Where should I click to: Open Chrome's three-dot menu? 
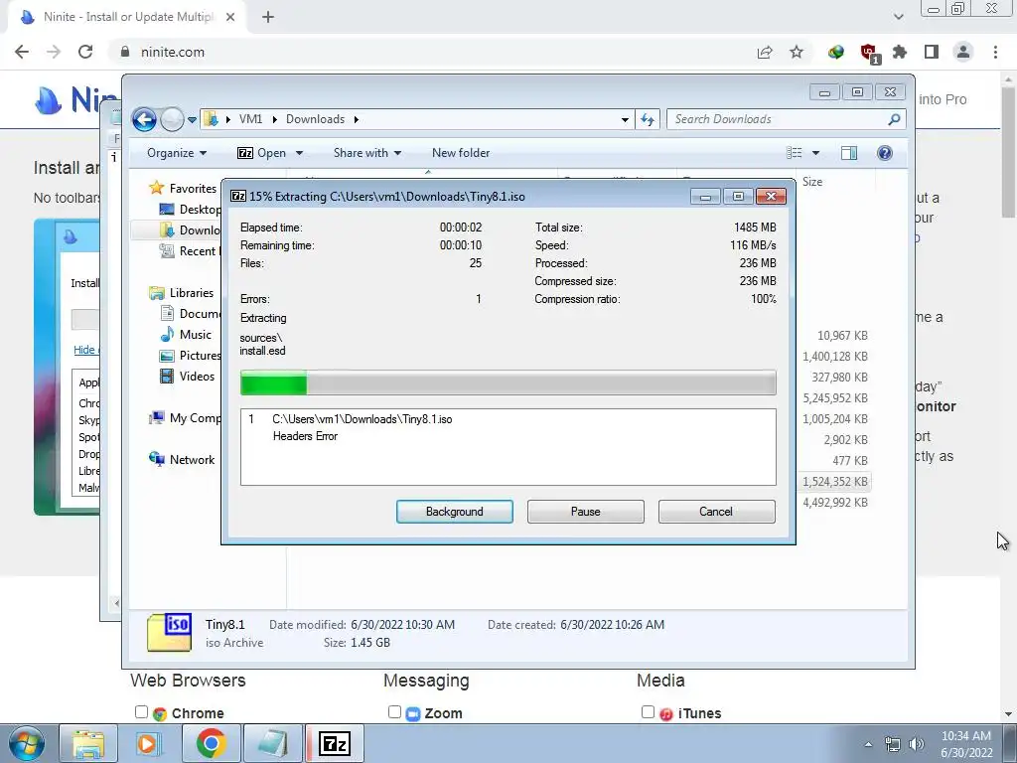995,52
